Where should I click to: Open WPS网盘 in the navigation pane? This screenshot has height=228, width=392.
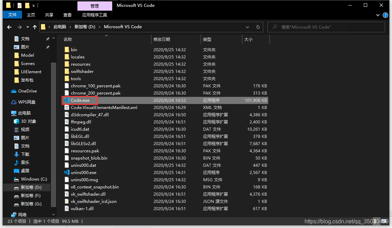pos(24,102)
